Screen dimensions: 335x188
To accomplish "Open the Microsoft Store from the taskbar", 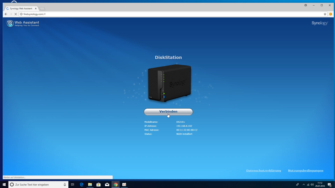I will tap(98, 184).
